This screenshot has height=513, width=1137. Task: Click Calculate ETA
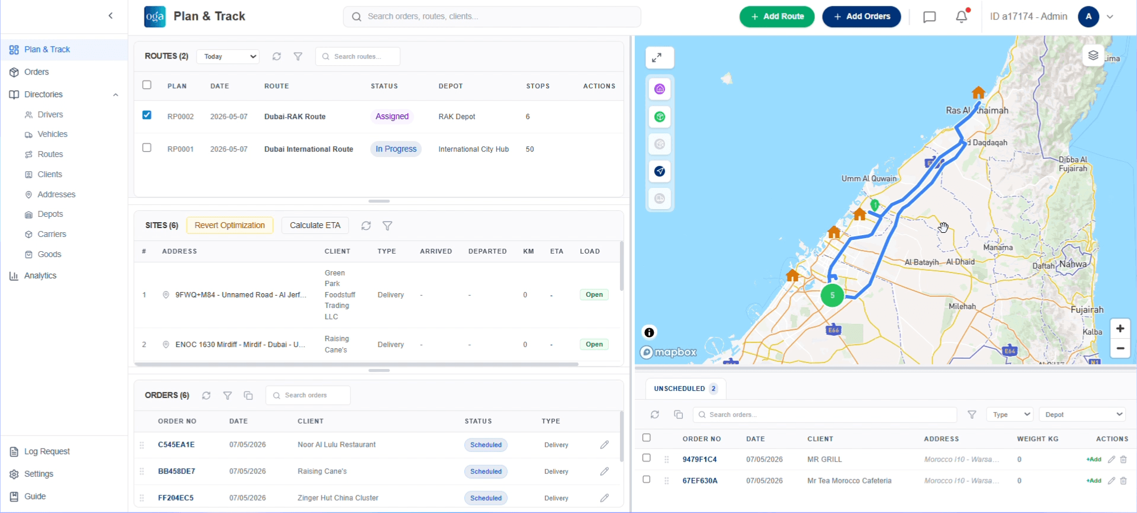[315, 226]
